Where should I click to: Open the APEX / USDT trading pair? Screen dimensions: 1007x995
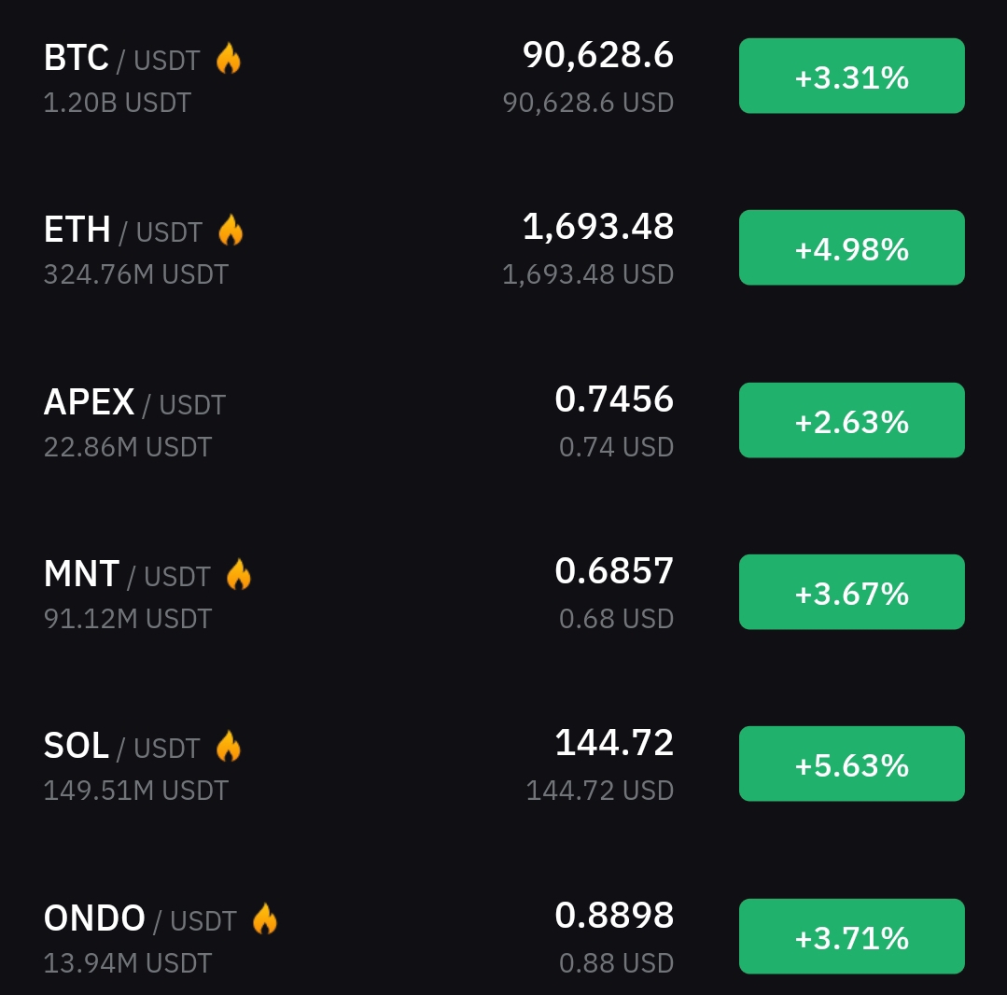(135, 402)
